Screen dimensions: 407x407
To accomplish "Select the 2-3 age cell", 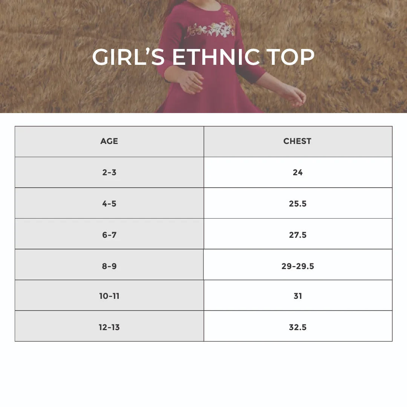I will pyautogui.click(x=109, y=173).
